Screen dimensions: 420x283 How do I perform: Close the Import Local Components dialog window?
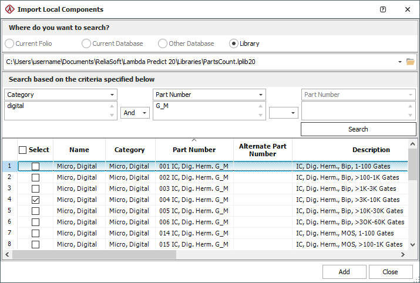pyautogui.click(x=407, y=9)
